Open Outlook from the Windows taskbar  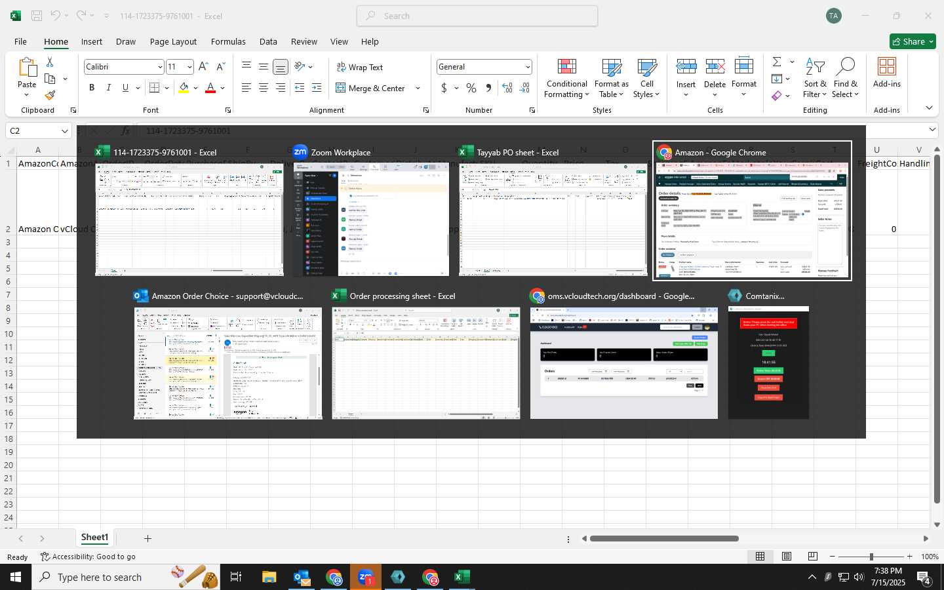(x=302, y=577)
